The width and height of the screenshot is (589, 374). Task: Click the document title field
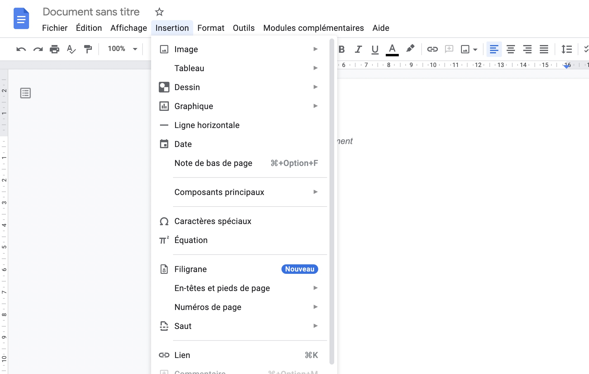pyautogui.click(x=91, y=12)
